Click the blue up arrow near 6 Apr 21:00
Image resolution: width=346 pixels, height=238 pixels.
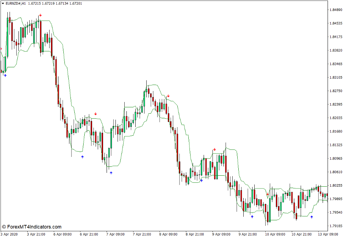coord(83,157)
